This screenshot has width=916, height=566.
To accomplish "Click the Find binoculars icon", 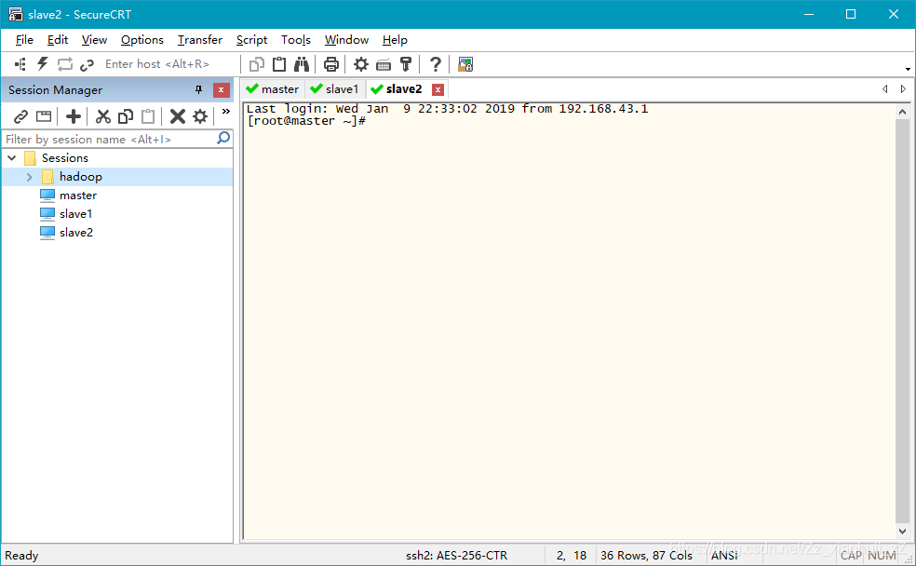I will click(x=302, y=64).
